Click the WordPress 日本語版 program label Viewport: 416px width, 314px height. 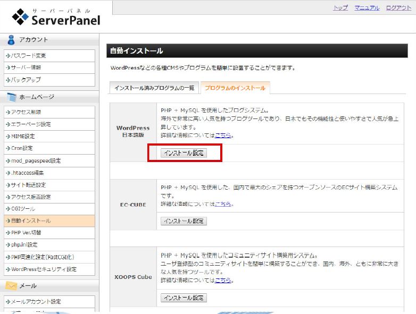(133, 131)
